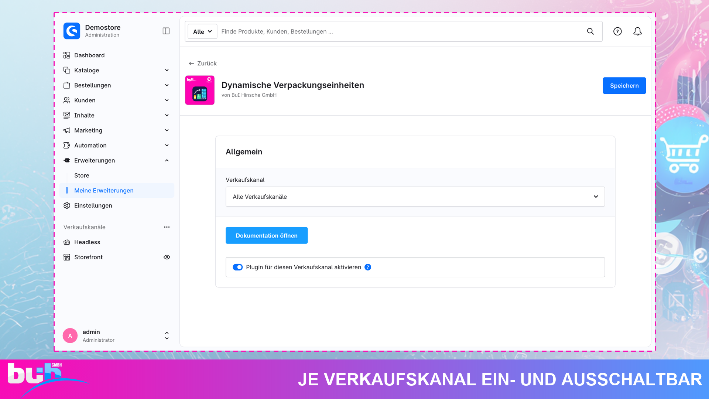Go back via Zurück link
Viewport: 709px width, 399px height.
pos(203,64)
